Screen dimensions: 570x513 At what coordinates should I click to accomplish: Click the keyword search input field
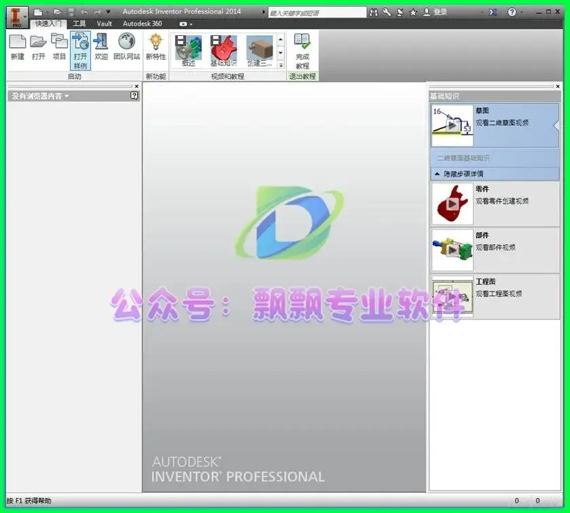[317, 13]
